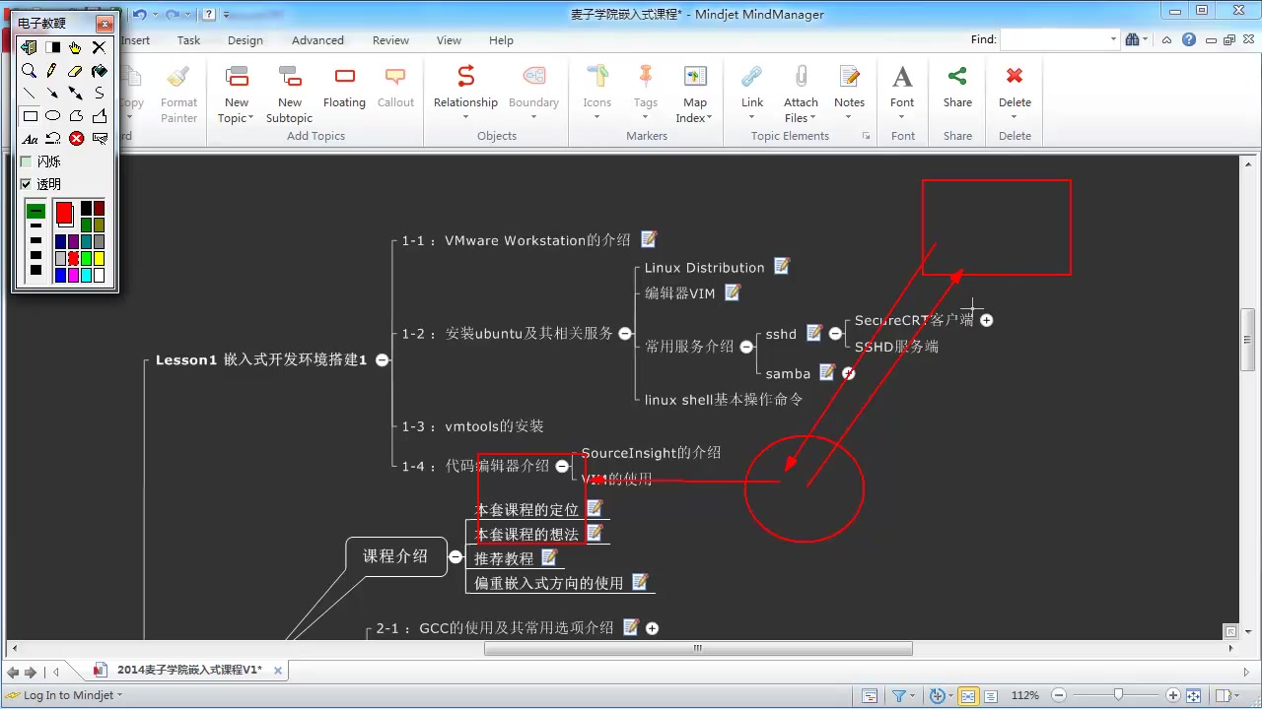Screen dimensions: 1262x709
Task: Select the rectangle shape tool
Action: click(x=30, y=116)
